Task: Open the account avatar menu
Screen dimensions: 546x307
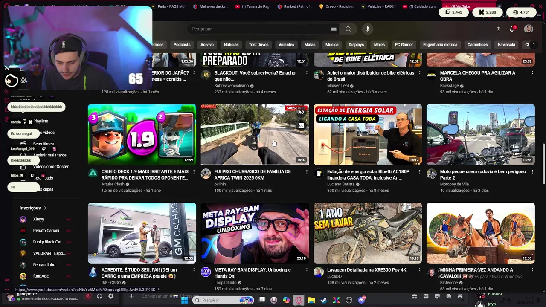Action: point(529,29)
